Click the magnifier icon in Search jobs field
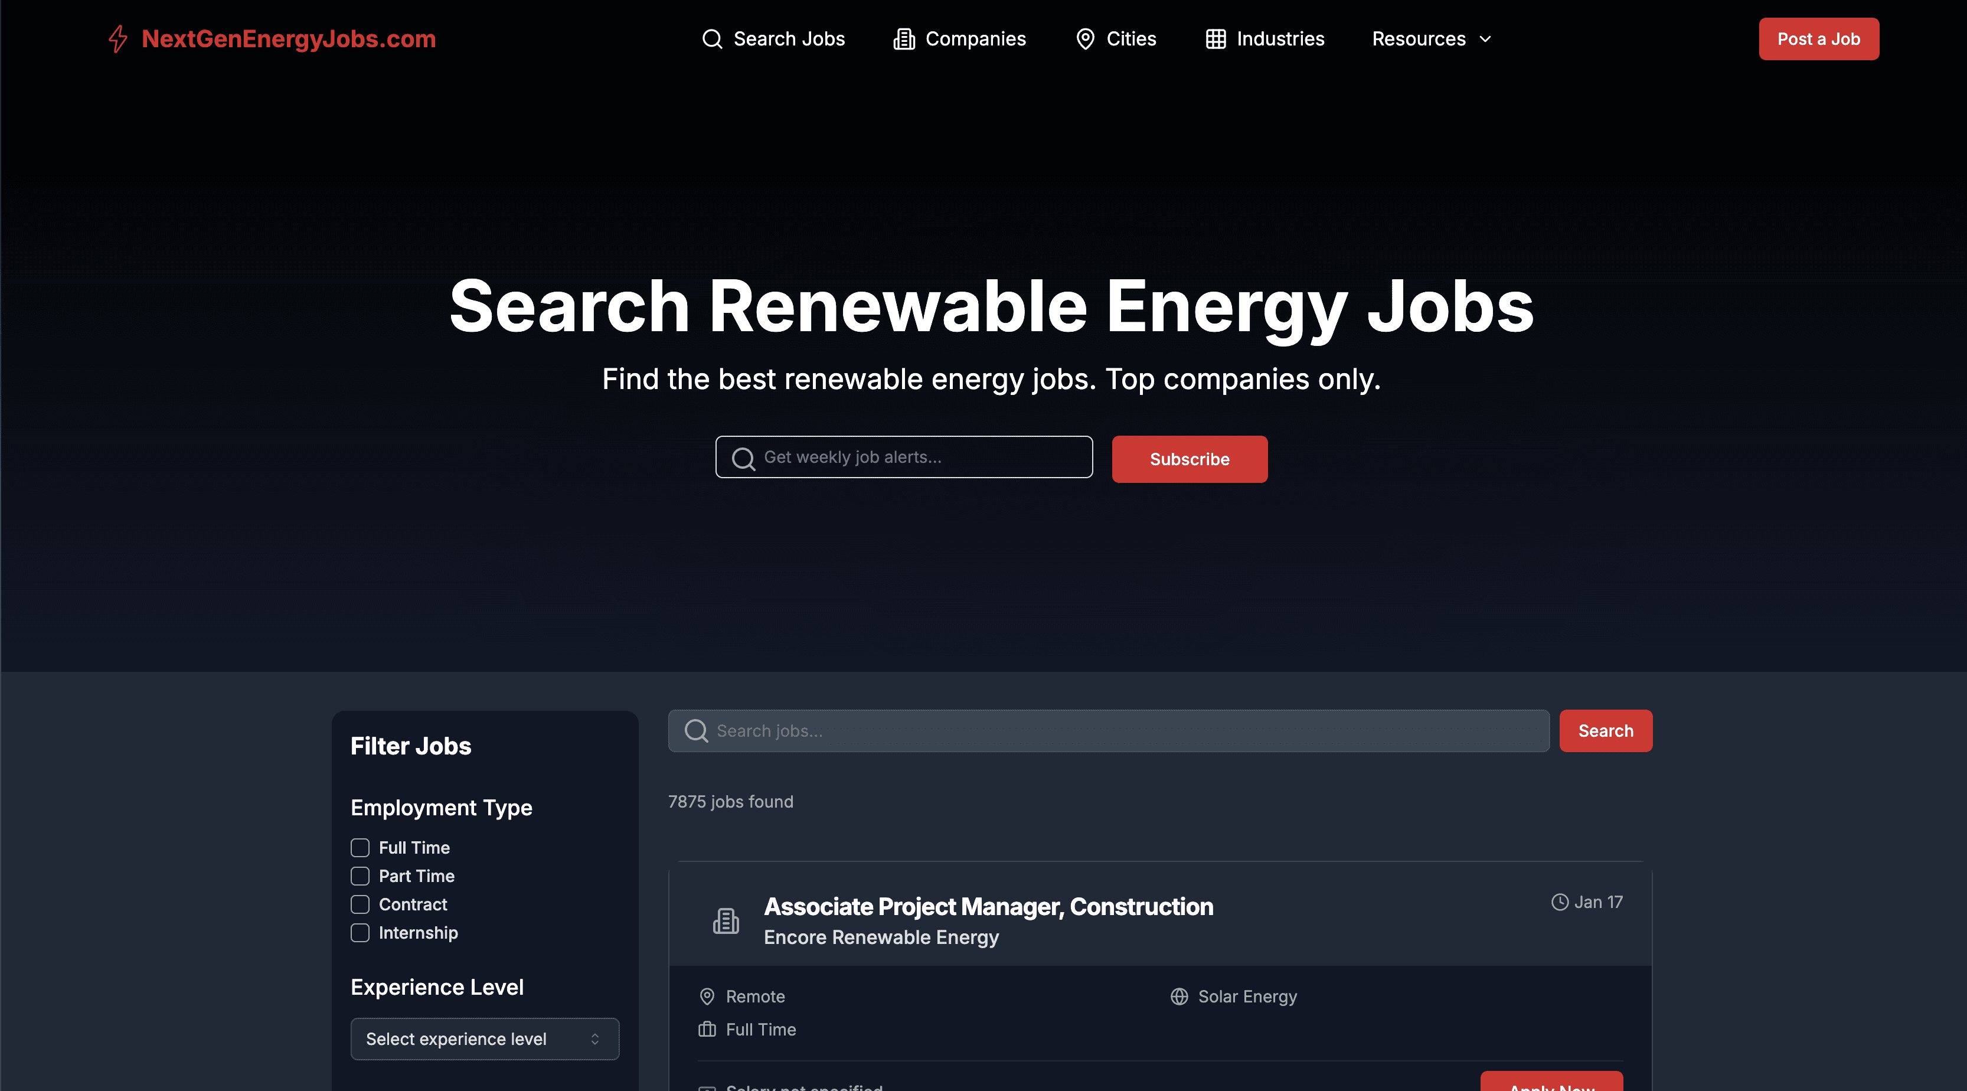 click(695, 731)
